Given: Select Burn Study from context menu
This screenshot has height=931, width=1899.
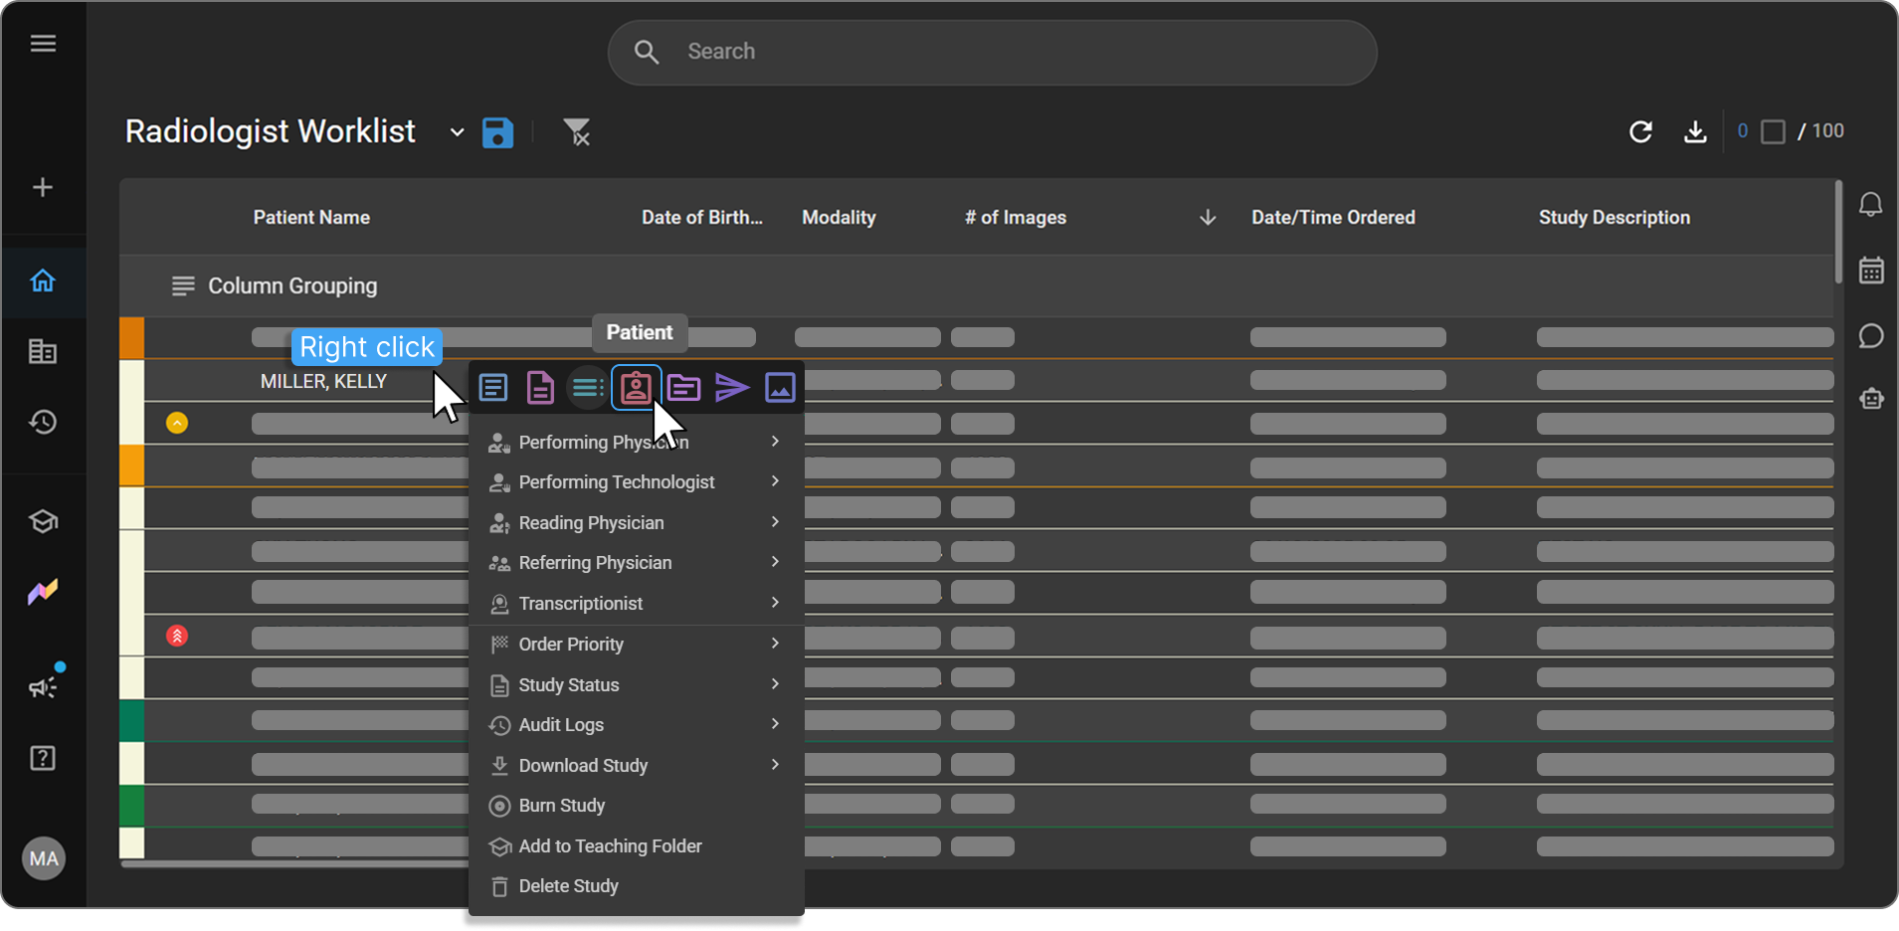Looking at the screenshot, I should click(636, 806).
